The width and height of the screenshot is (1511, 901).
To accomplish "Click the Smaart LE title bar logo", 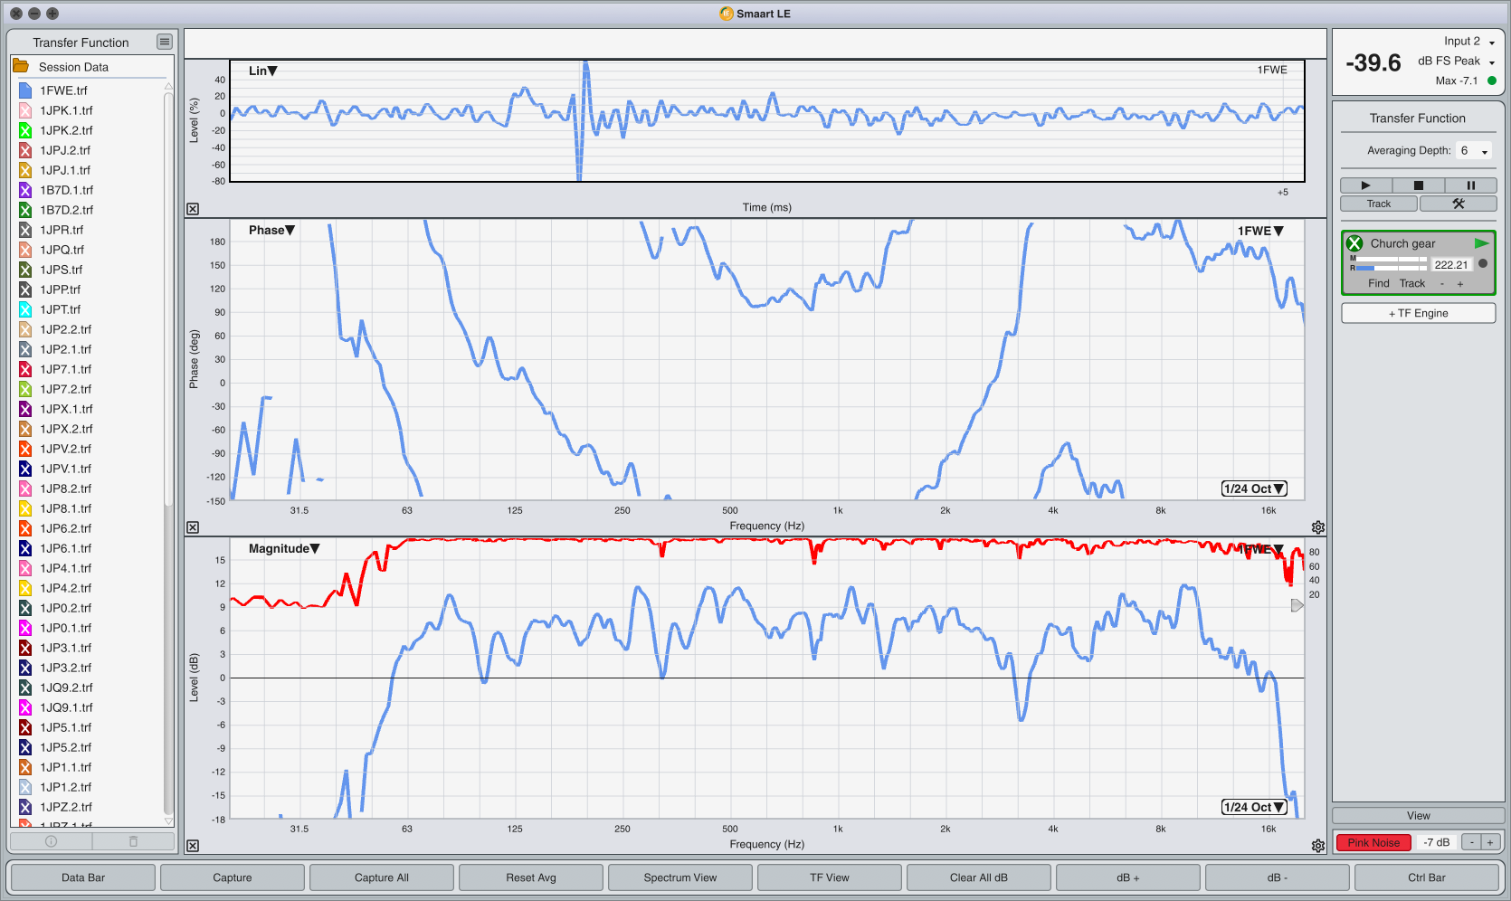I will [726, 14].
